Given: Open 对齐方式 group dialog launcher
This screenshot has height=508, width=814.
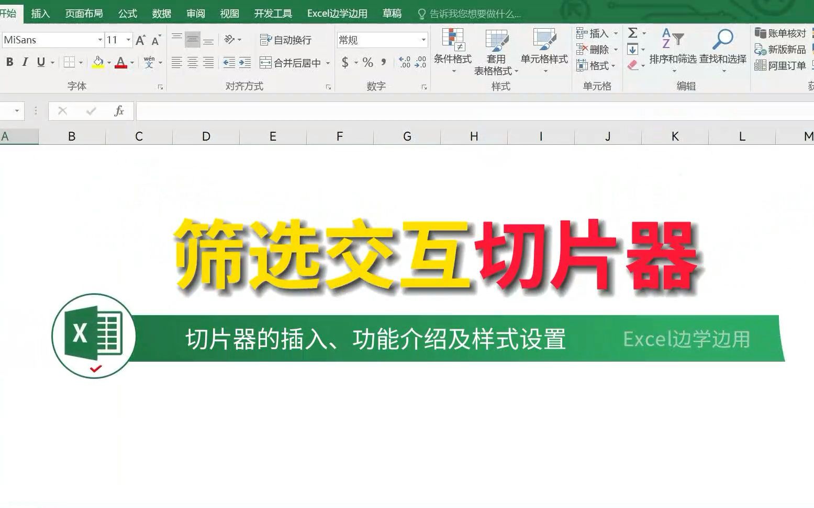Looking at the screenshot, I should click(x=328, y=87).
